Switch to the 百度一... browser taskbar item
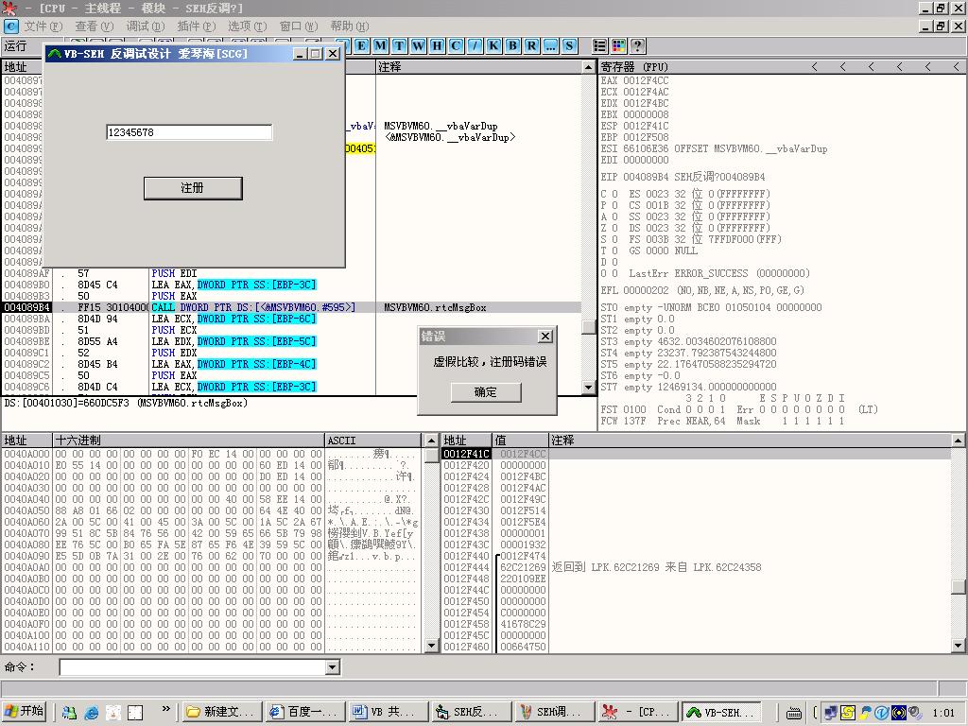The height and width of the screenshot is (726, 968). (x=305, y=712)
